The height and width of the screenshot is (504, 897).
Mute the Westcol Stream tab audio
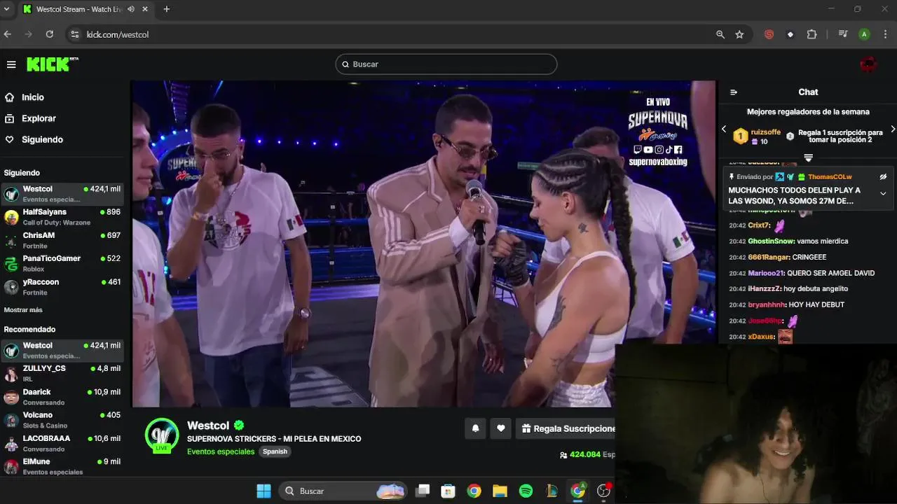131,9
